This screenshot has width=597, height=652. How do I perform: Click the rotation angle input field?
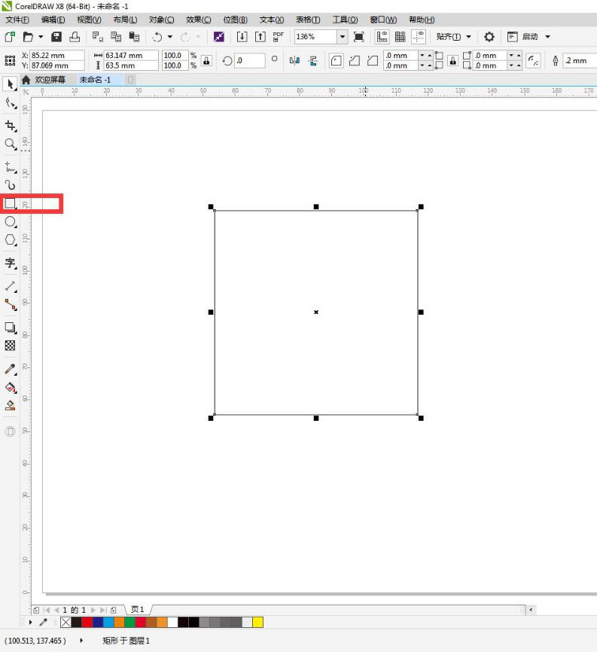pos(249,61)
